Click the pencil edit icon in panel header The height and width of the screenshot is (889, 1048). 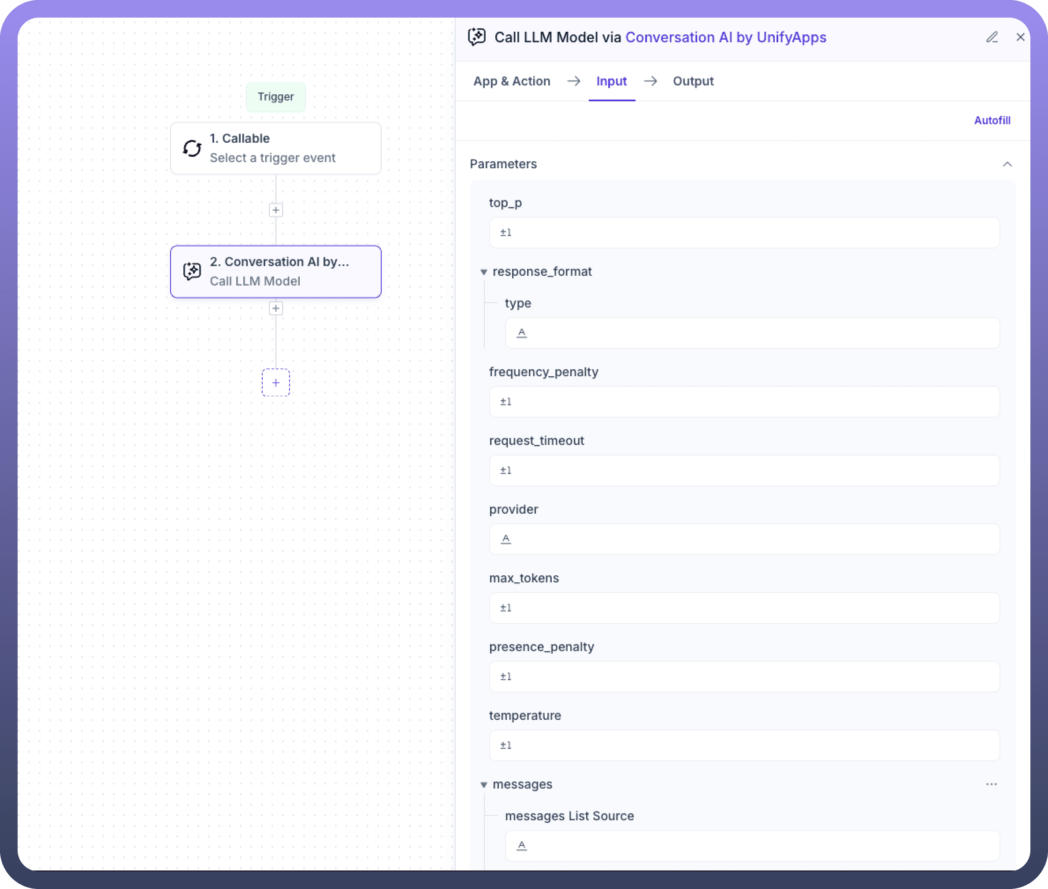[992, 37]
